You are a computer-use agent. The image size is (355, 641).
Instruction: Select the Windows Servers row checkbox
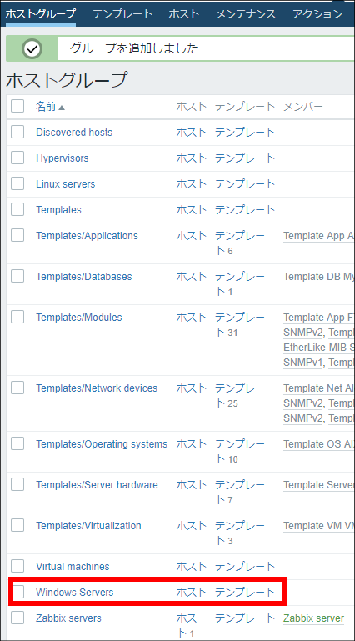(x=17, y=592)
